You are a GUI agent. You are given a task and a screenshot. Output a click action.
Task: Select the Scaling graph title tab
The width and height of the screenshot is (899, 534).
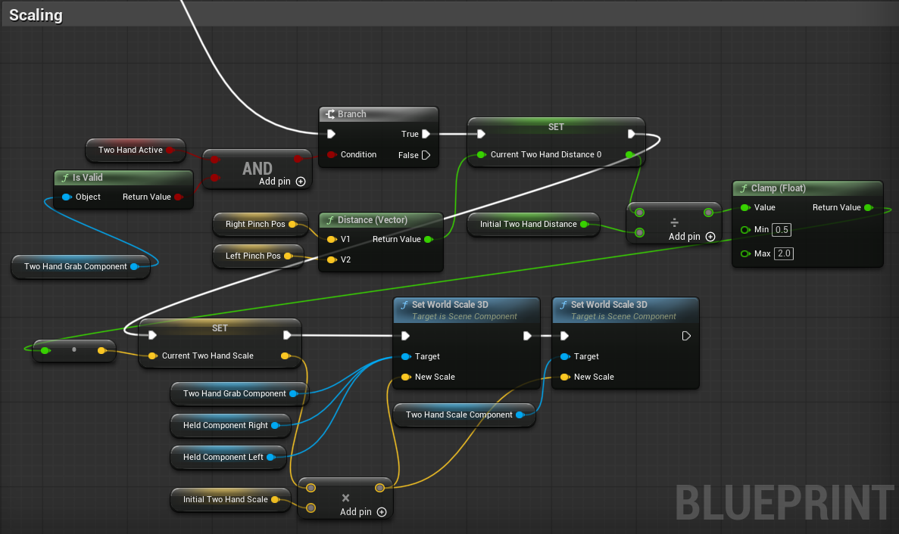click(36, 14)
